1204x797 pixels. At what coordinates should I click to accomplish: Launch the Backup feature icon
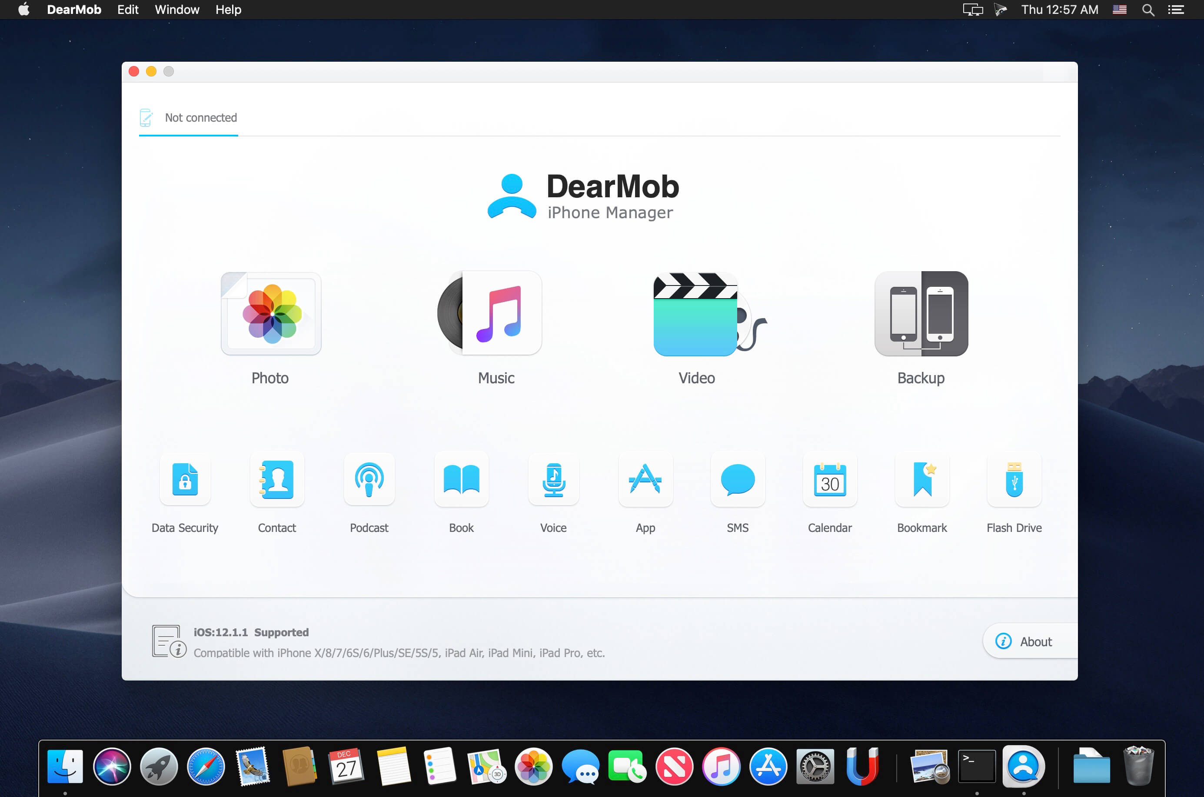[921, 314]
